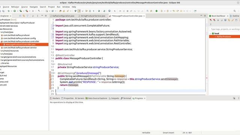Collapse all in the Package Explorer toolbar
Screen dimensions: 240x135
coord(20,16)
